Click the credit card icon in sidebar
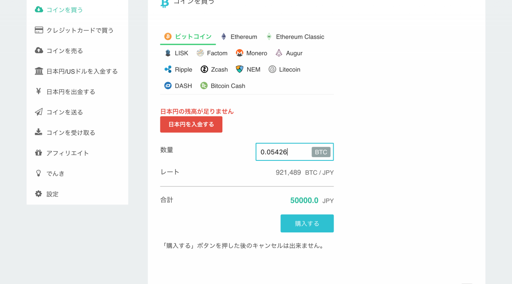512x284 pixels. click(39, 30)
